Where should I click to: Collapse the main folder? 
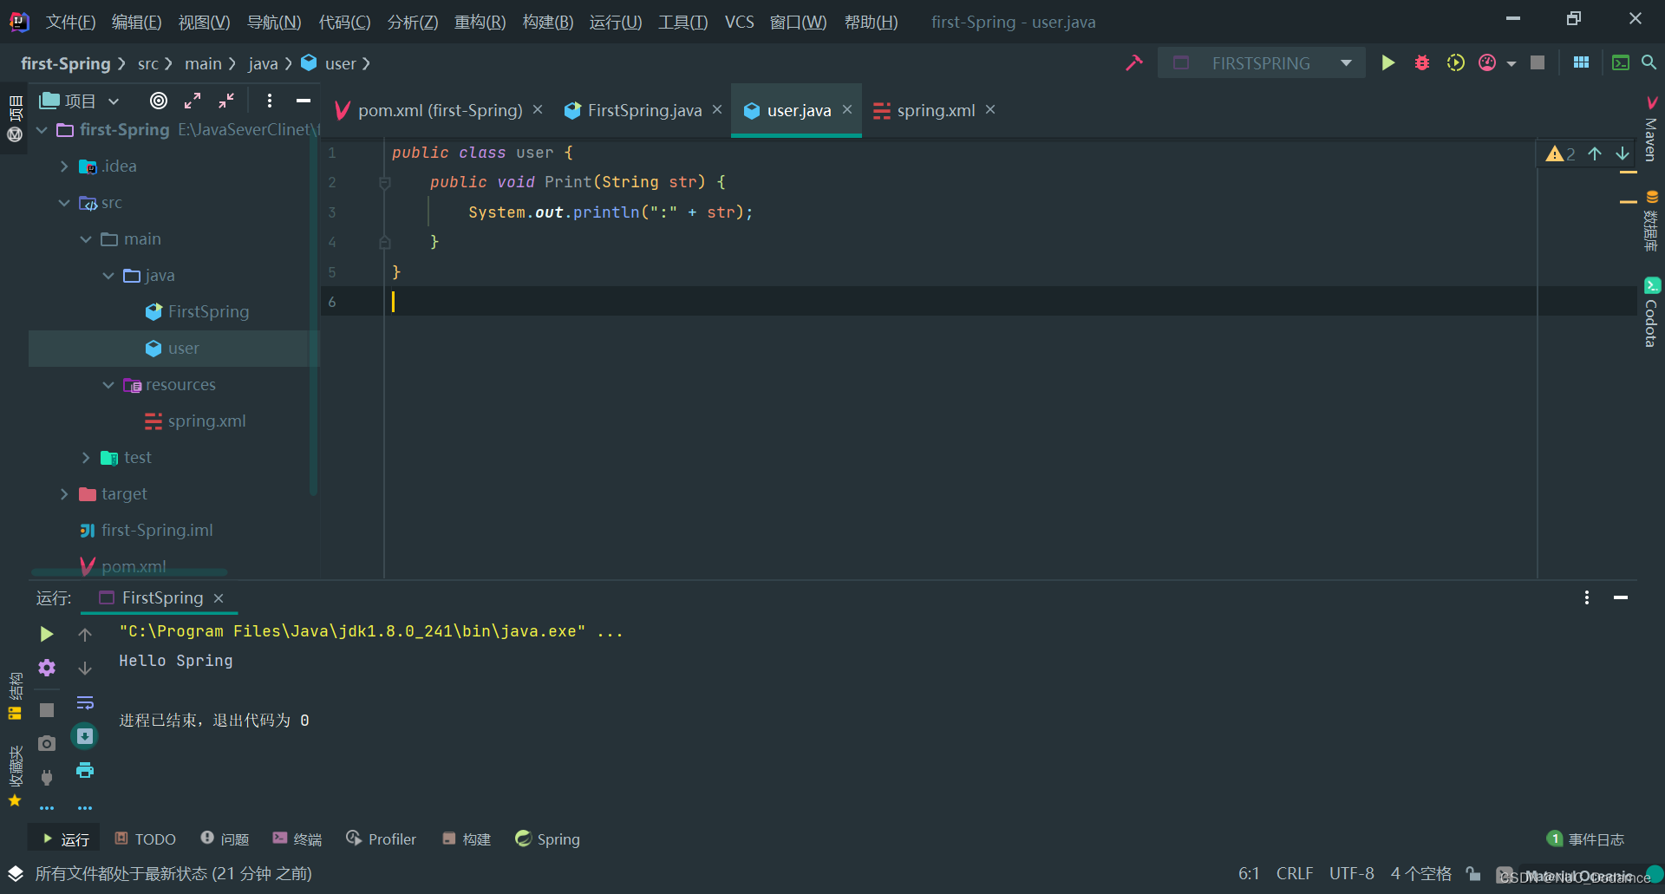tap(86, 238)
